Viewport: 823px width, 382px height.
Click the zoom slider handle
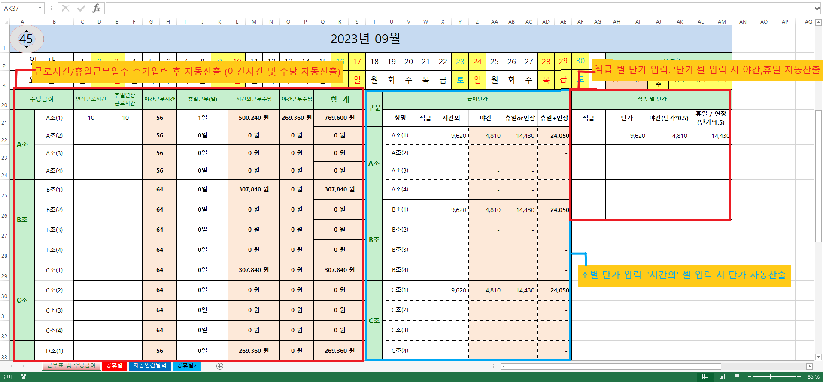pyautogui.click(x=771, y=377)
